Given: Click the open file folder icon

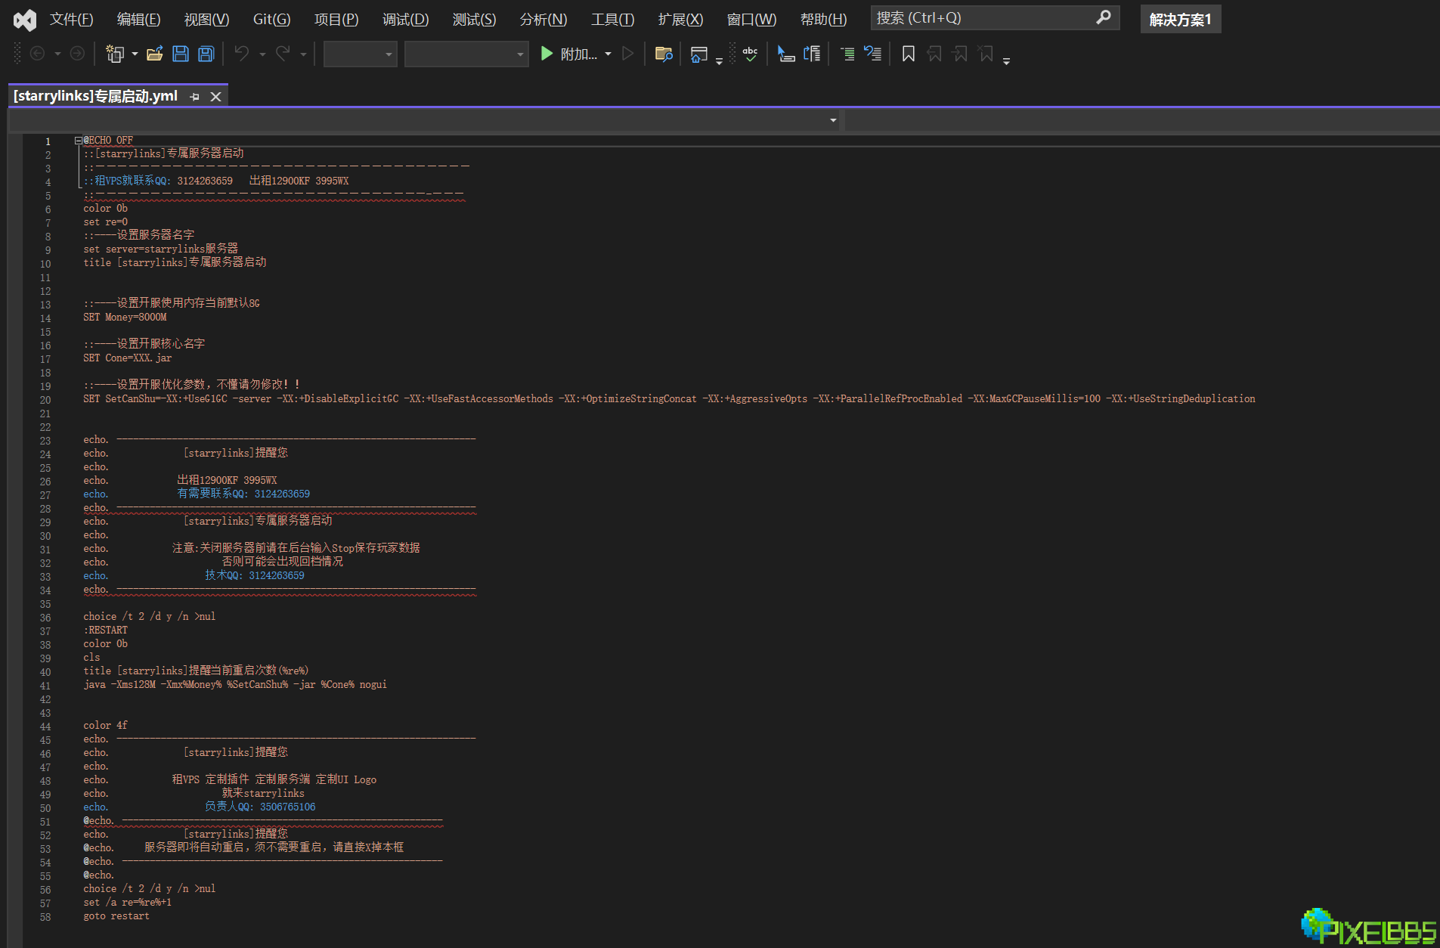Looking at the screenshot, I should tap(155, 54).
